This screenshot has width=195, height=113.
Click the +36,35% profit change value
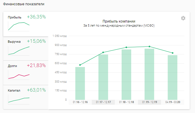[36, 17]
